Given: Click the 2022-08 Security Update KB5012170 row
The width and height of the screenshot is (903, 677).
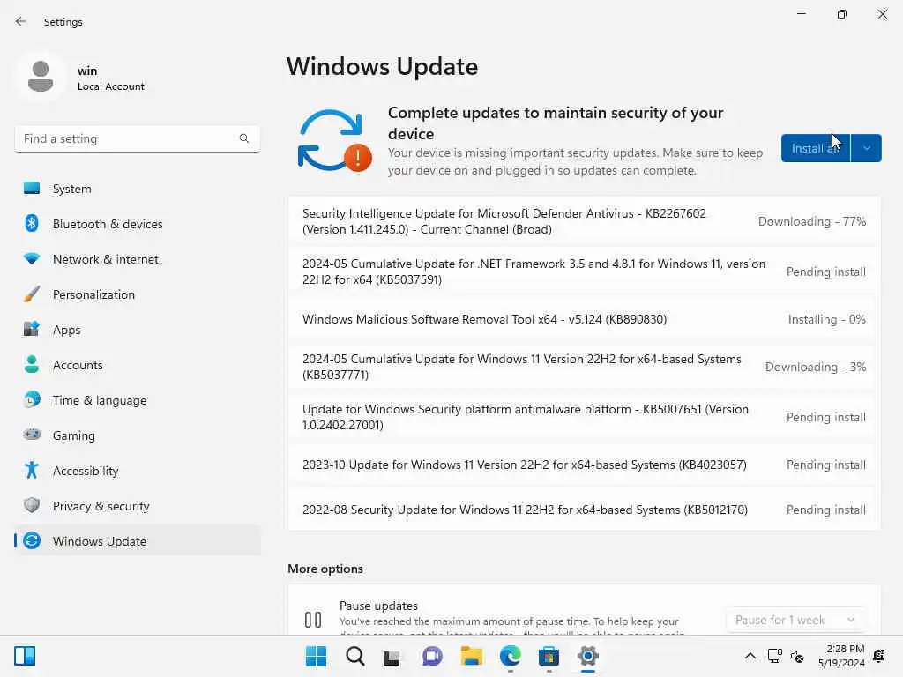Looking at the screenshot, I should [584, 510].
